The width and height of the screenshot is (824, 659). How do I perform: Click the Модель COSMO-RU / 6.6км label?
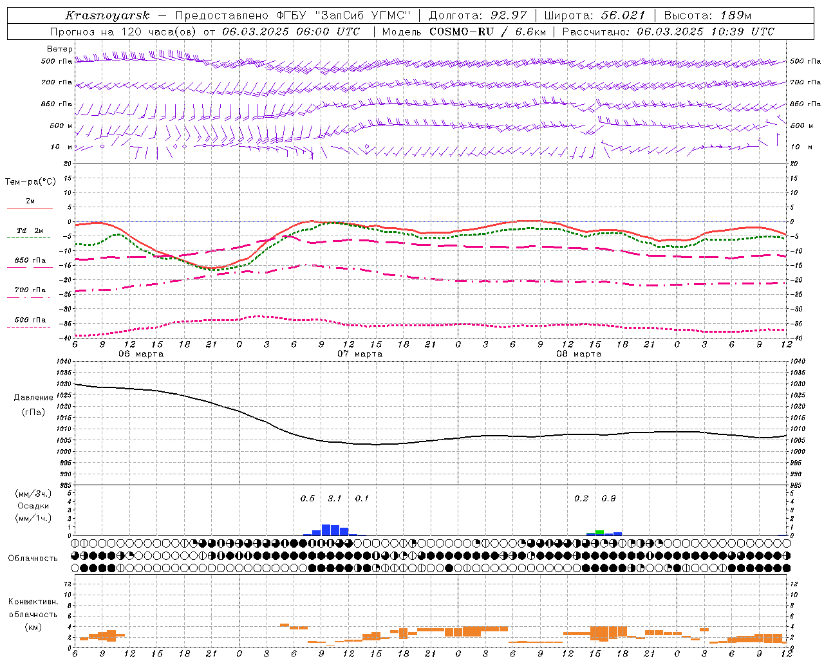(464, 32)
